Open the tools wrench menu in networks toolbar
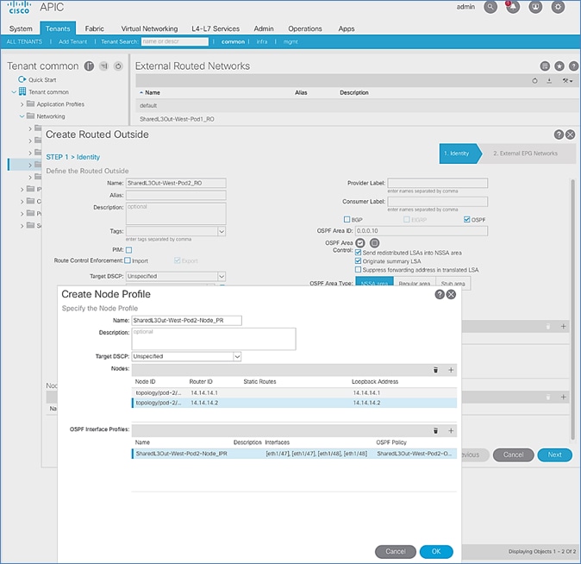 tap(567, 81)
